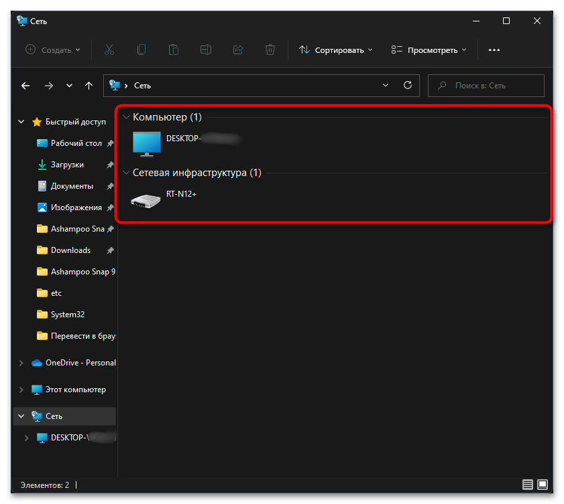Open the Сортировать sort menu
564x504 pixels.
click(335, 50)
